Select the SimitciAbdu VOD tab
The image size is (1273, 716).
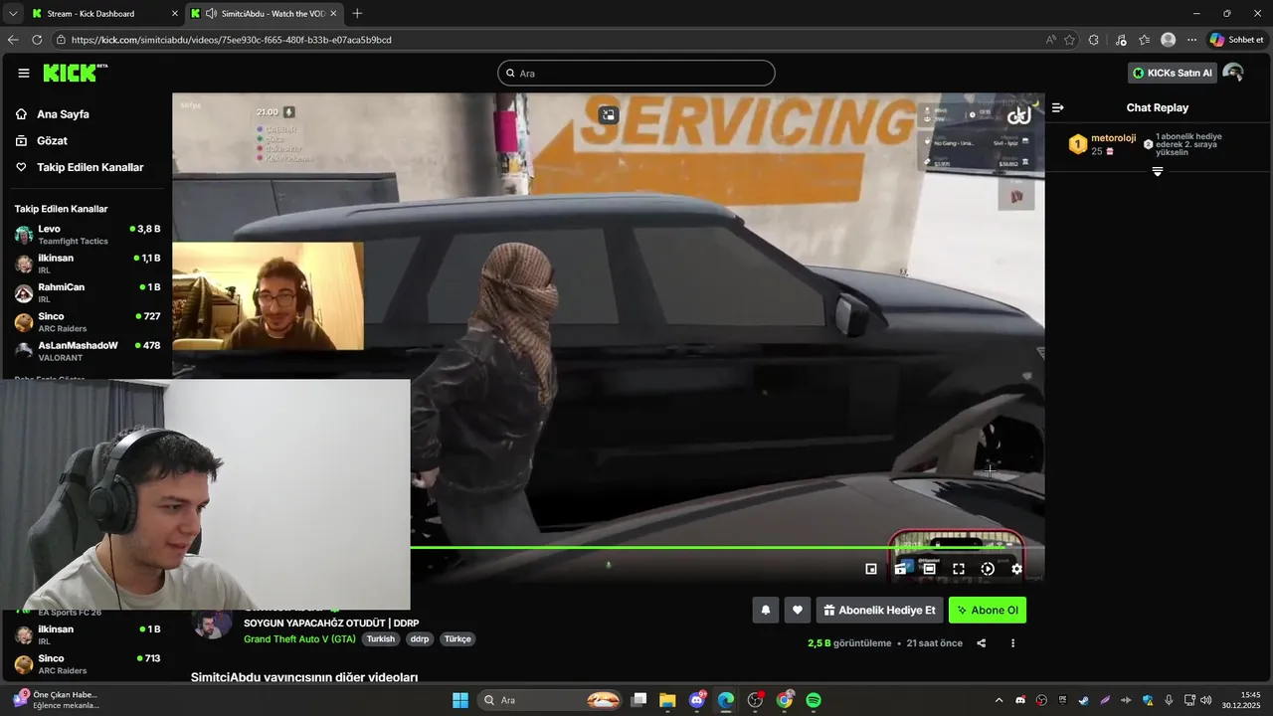point(265,14)
